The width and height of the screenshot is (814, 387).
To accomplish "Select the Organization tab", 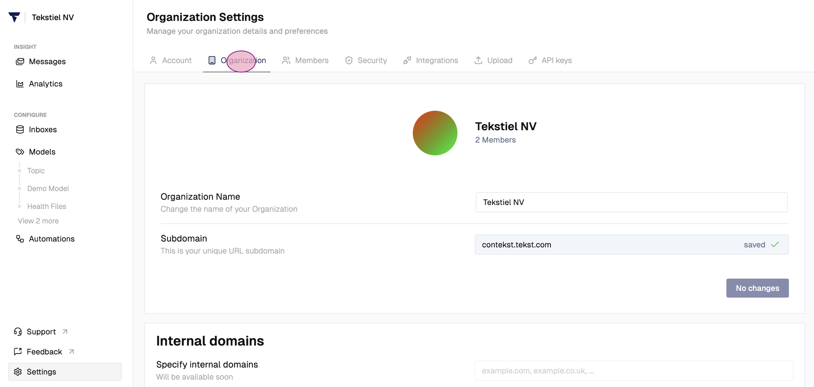I will pos(237,60).
